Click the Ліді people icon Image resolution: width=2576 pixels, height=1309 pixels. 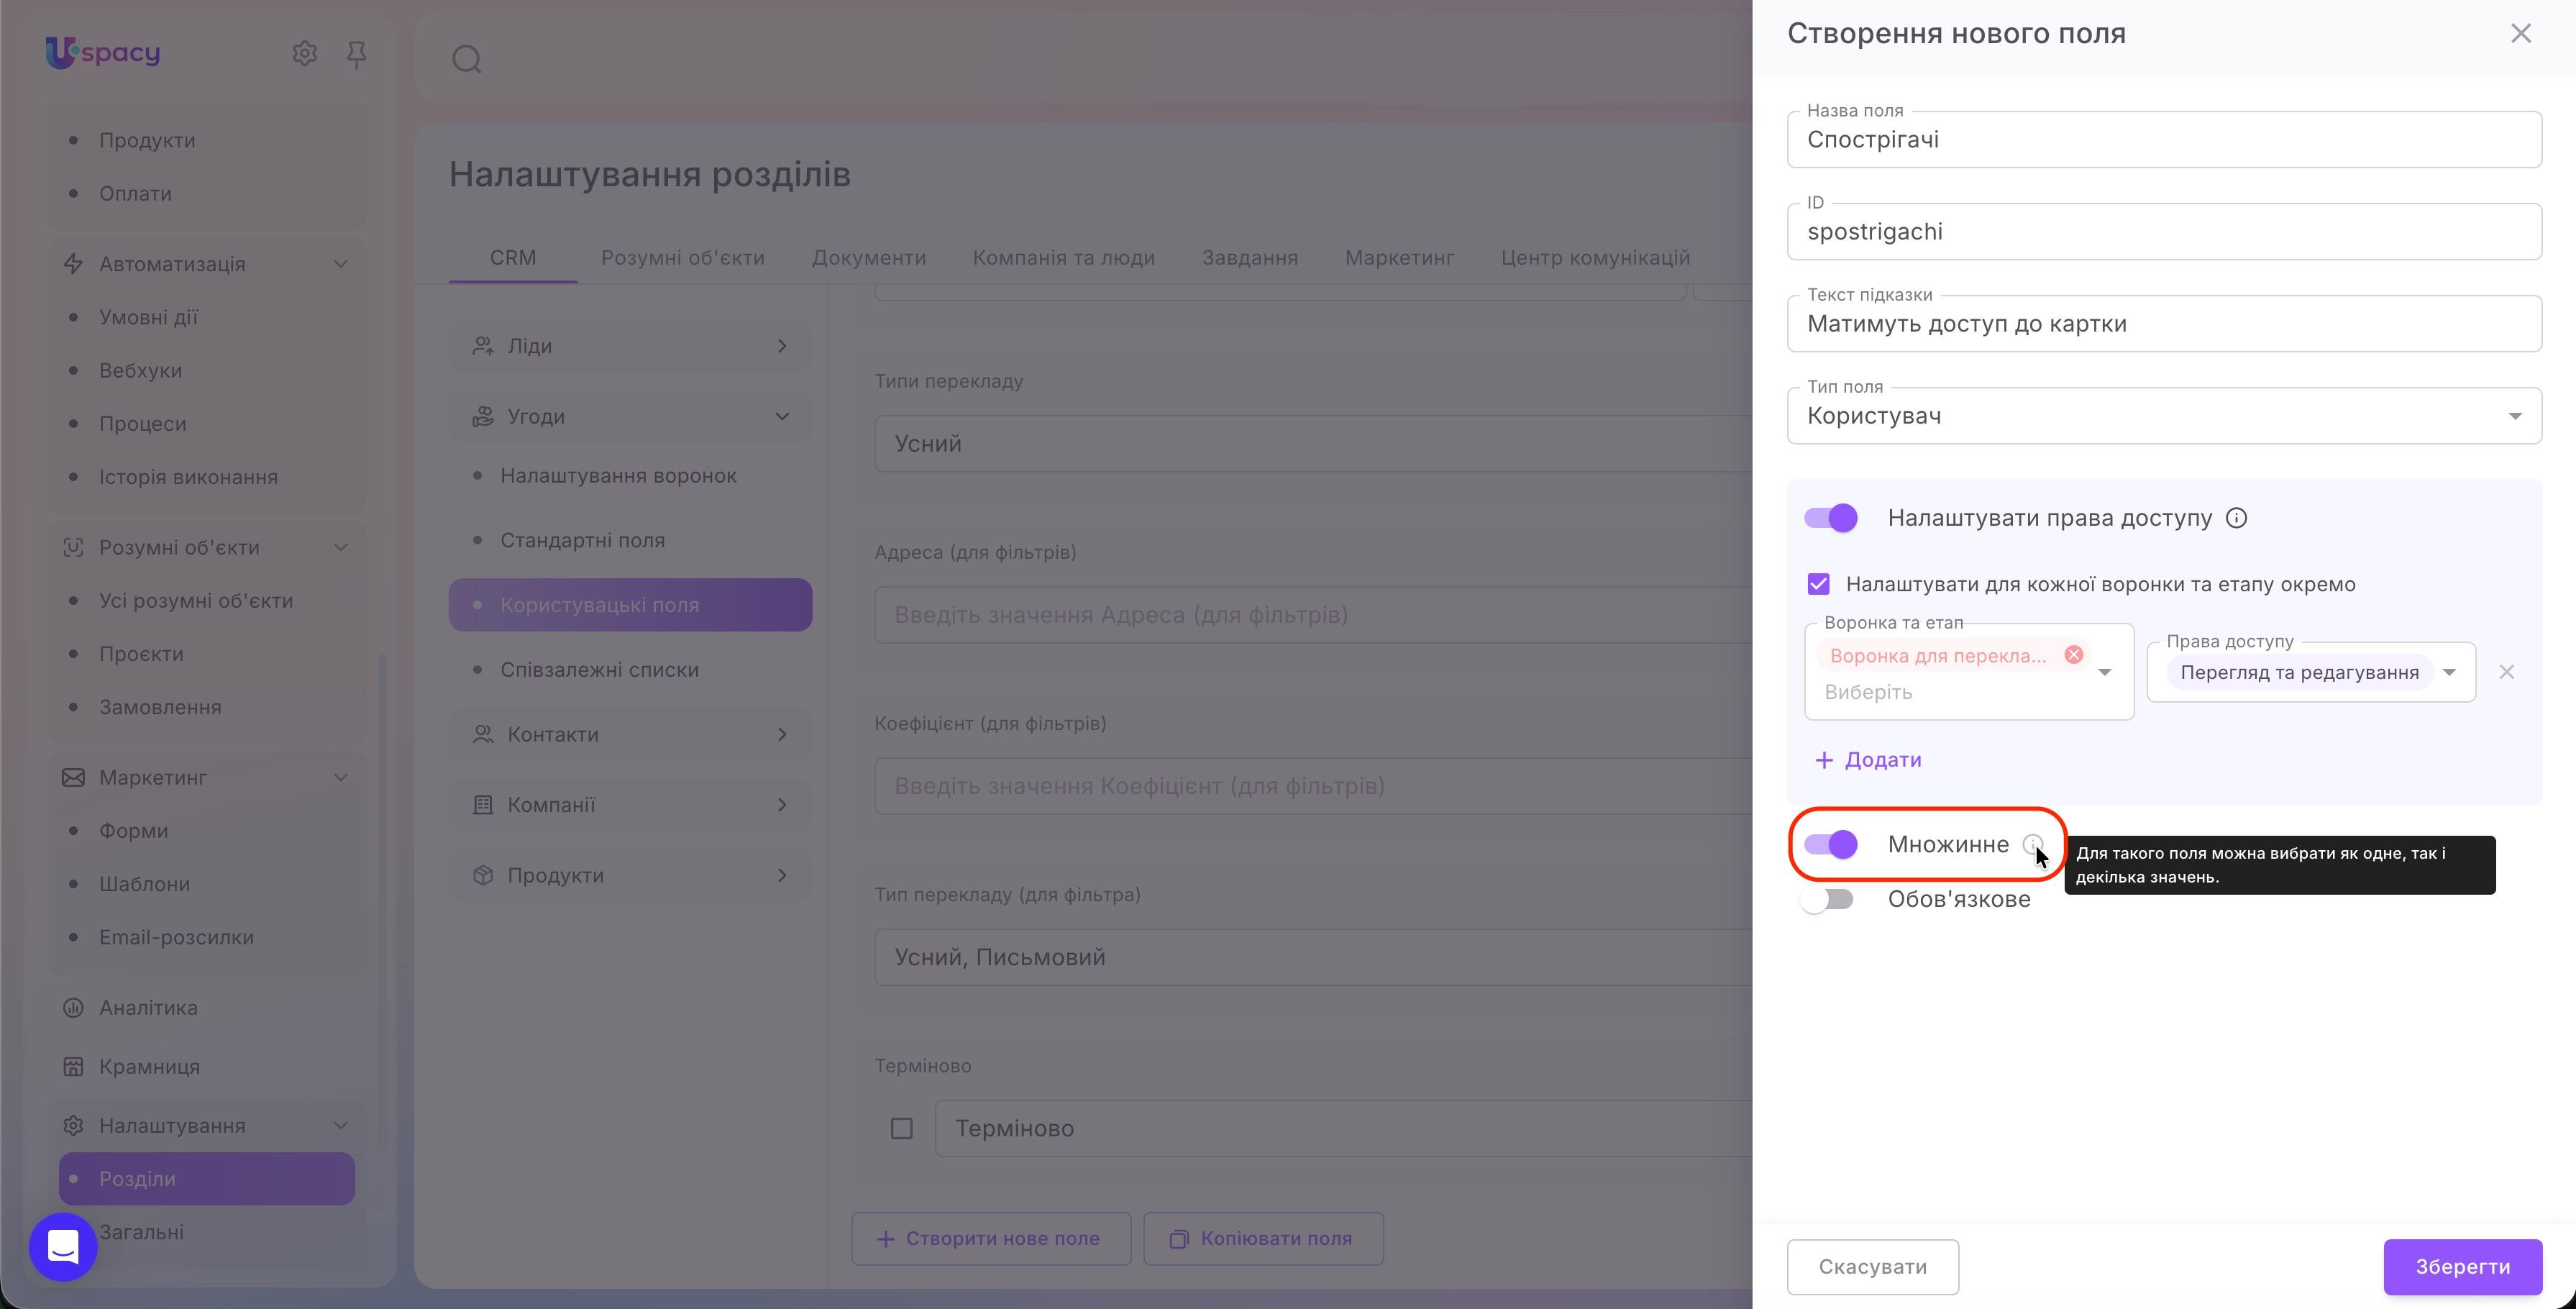[x=483, y=346]
